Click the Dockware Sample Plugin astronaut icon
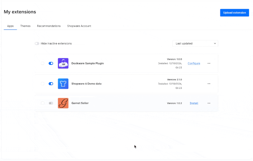 click(63, 63)
